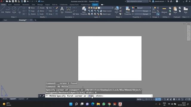Expand the Modify panel
Image resolution: width=191 pixels, height=107 pixels.
[x=43, y=17]
